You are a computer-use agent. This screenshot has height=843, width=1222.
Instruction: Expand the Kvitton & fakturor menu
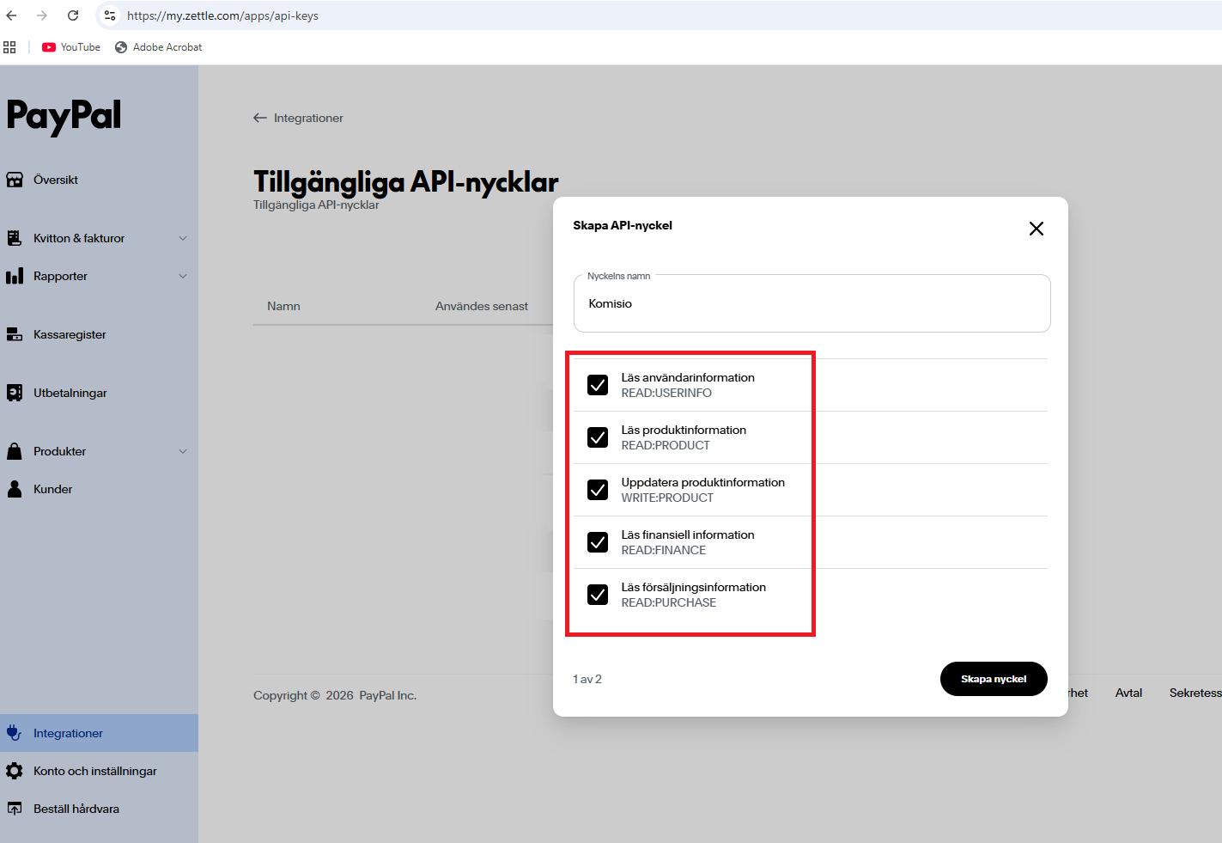tap(182, 238)
